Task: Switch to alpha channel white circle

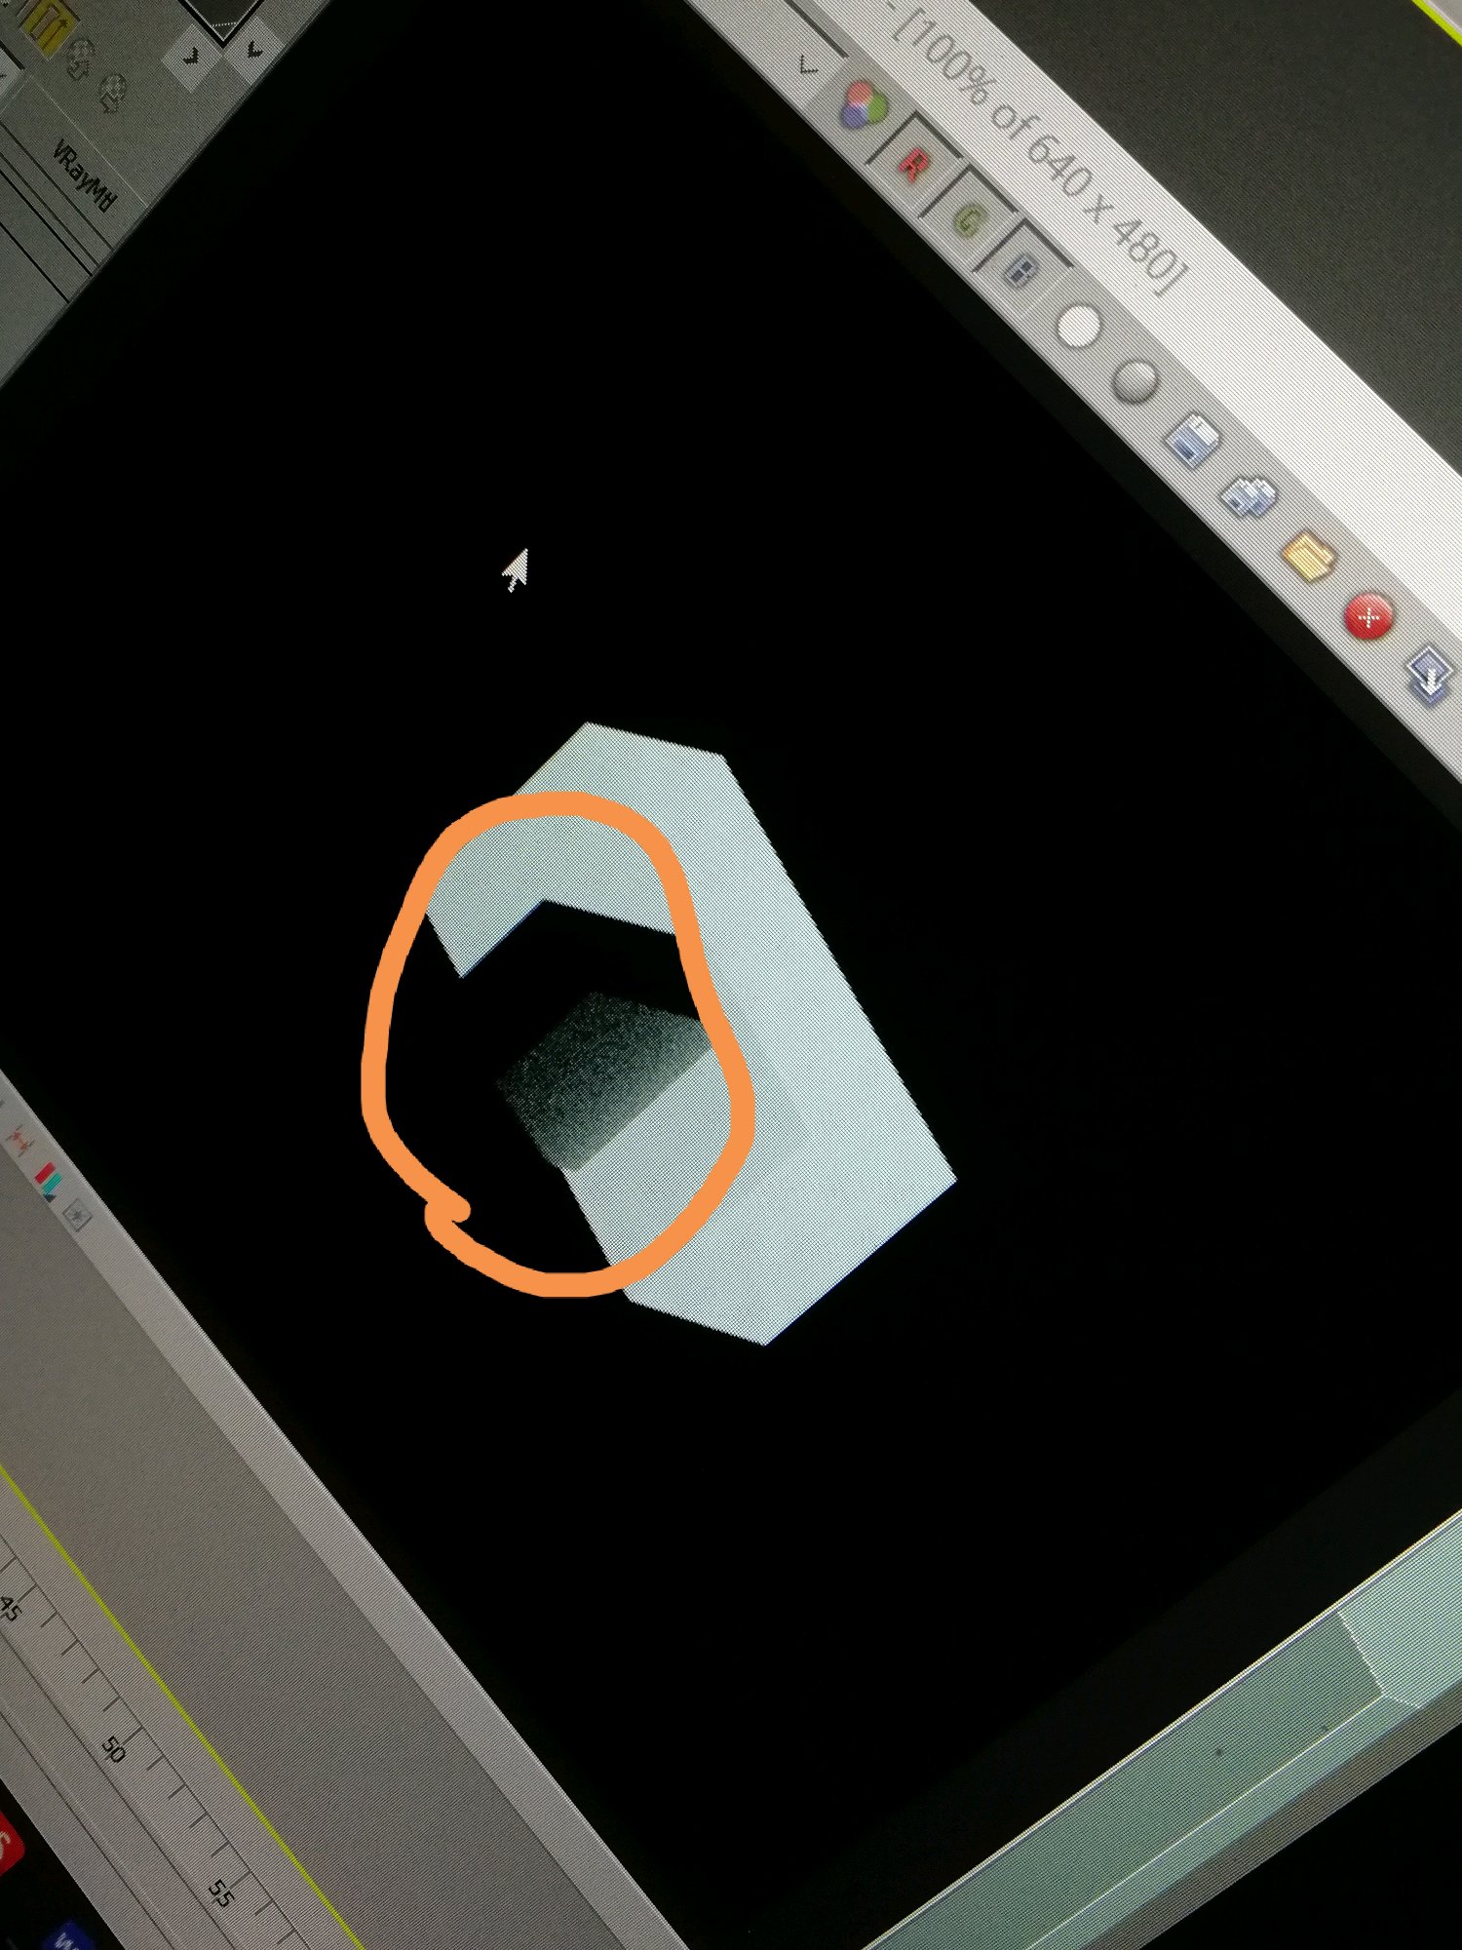Action: pyautogui.click(x=1078, y=327)
